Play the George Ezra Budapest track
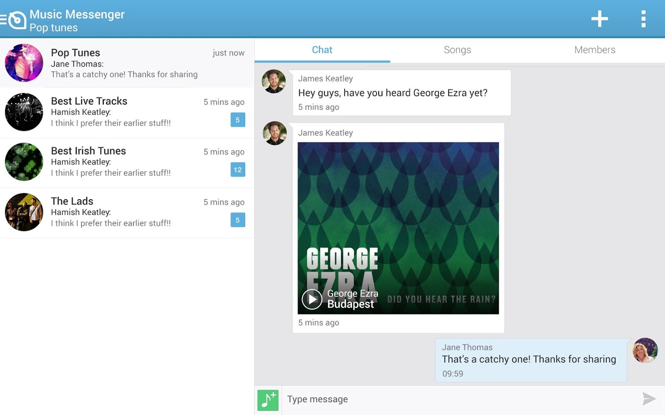Screen dimensions: 665x415 coord(312,299)
